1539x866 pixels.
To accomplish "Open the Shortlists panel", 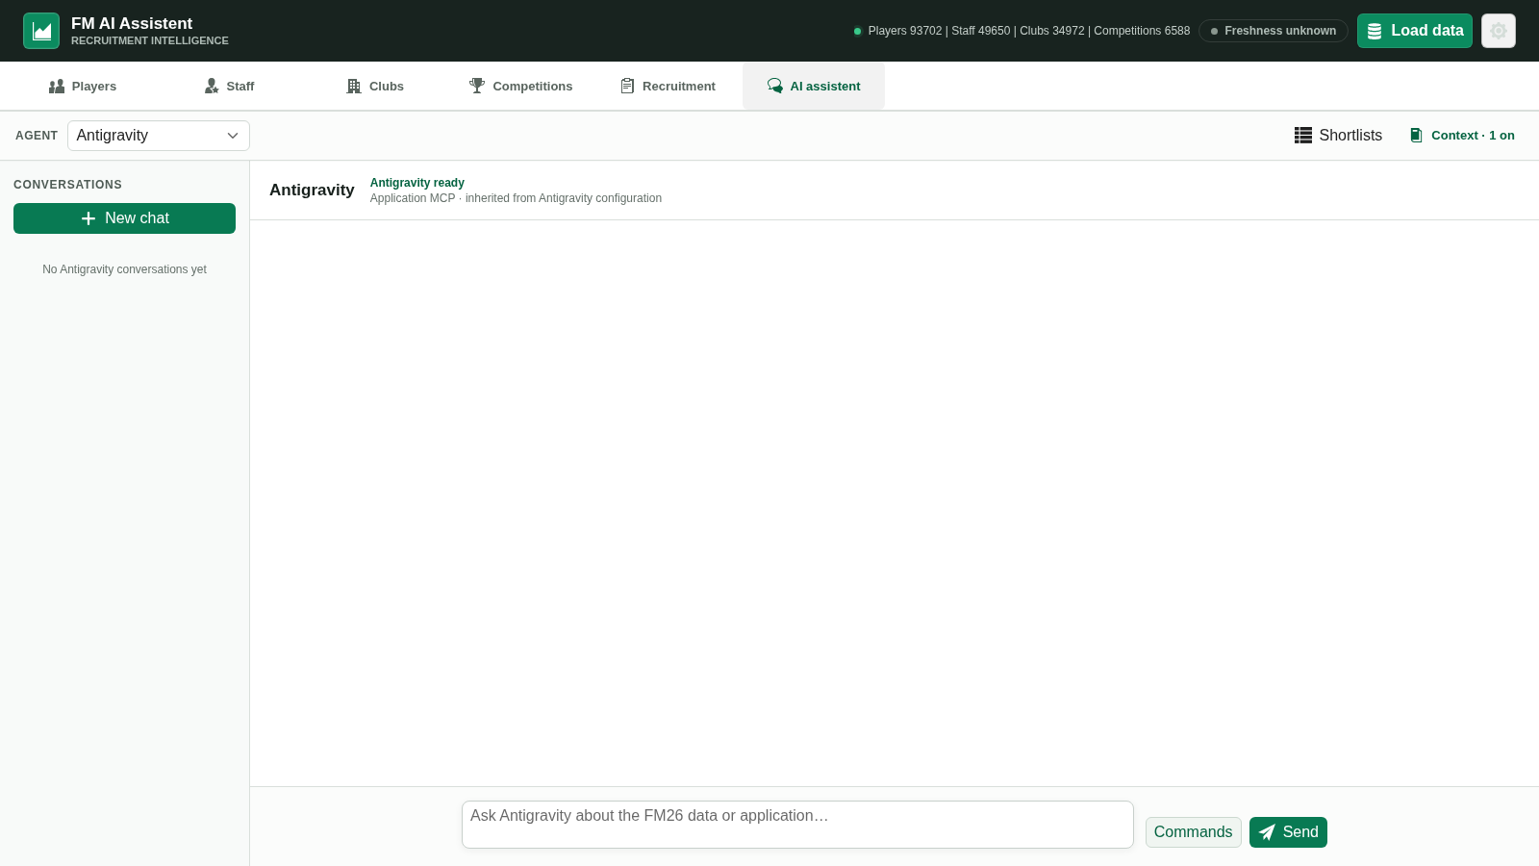I will click(x=1338, y=136).
